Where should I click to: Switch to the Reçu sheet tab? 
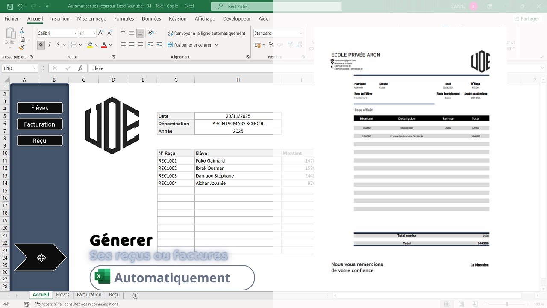click(x=114, y=295)
